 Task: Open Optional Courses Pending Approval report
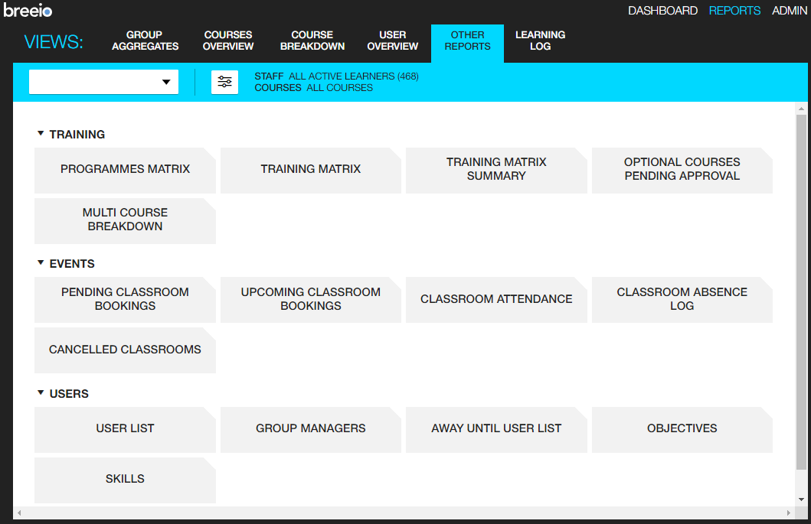682,171
